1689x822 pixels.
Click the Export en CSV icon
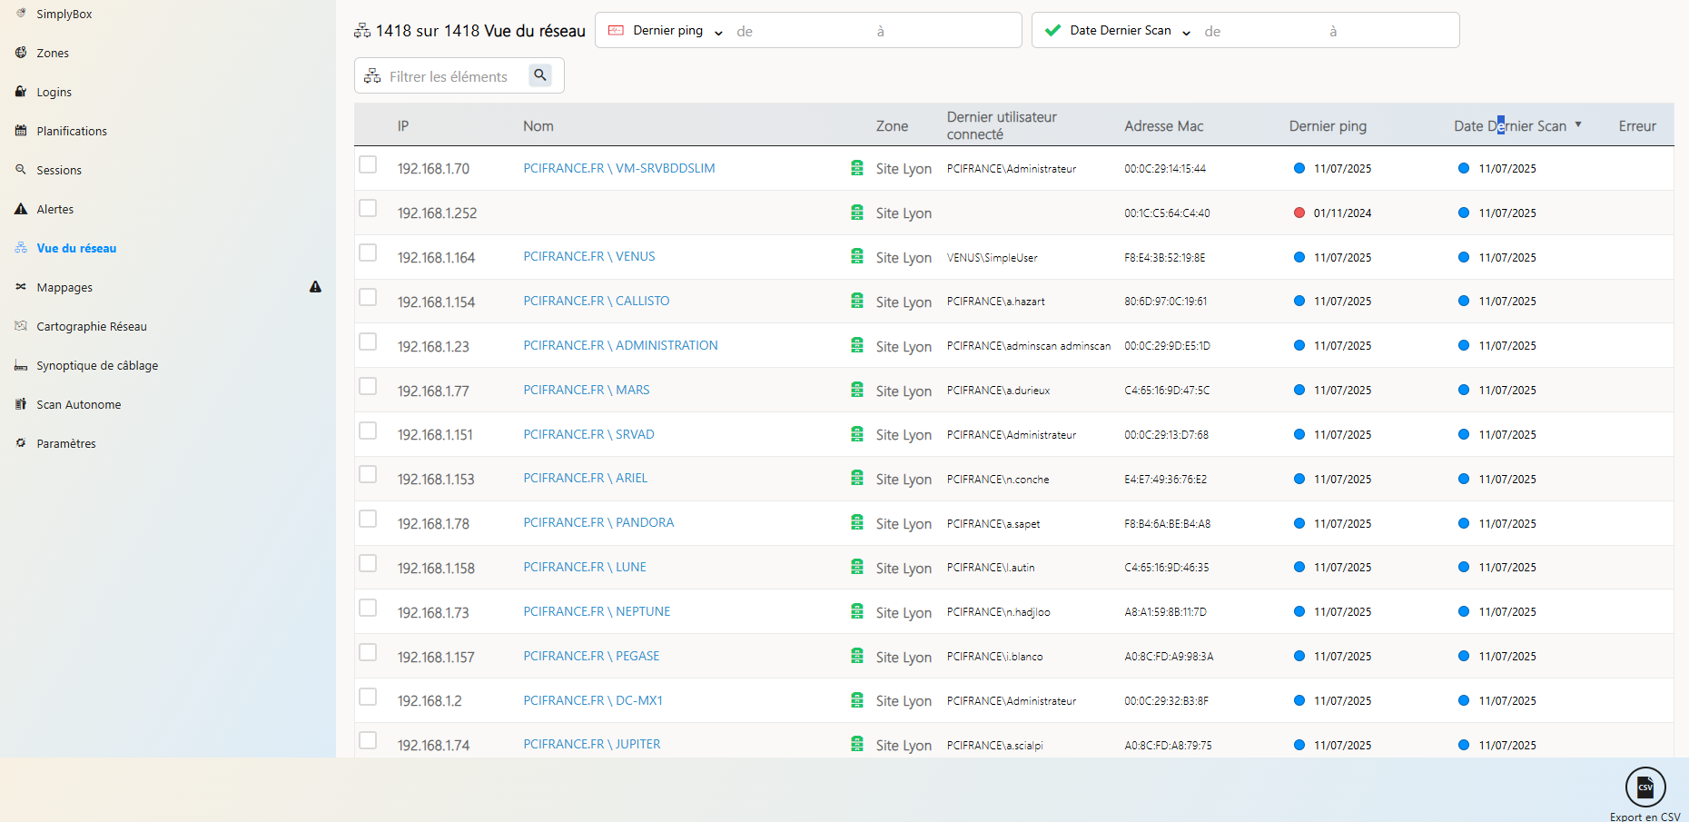point(1645,787)
